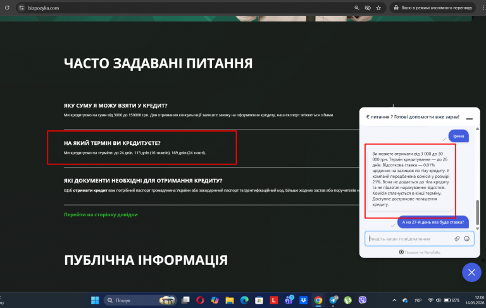Open Microsoft Teams from the taskbar
The image size is (486, 308).
289,300
